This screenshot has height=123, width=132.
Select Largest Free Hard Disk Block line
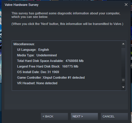[x=48, y=66]
